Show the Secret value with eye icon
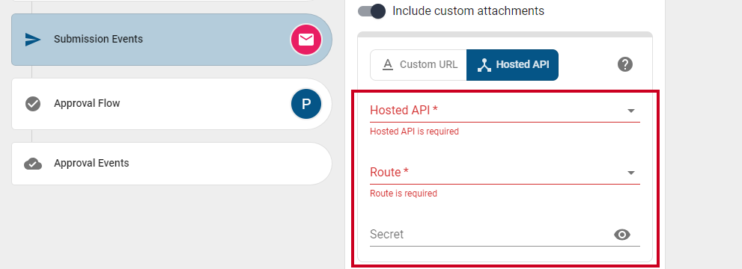The image size is (742, 269). tap(622, 235)
